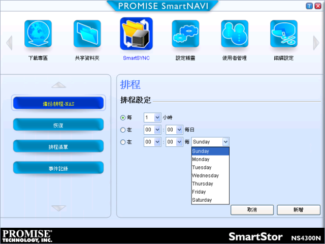Click the 磁碟設定 label text
This screenshot has width=325, height=244.
284,58
